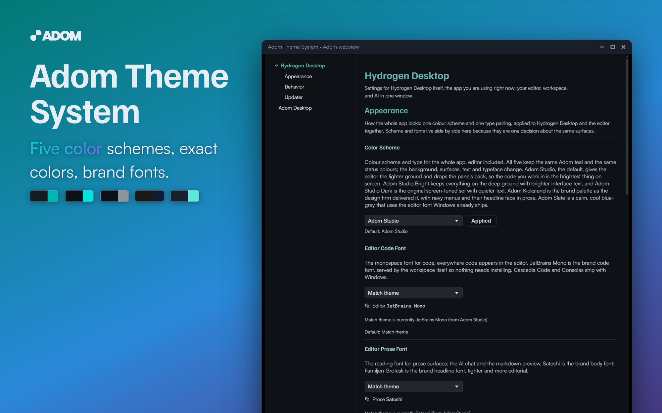Open the Behavior settings page
Image resolution: width=662 pixels, height=413 pixels.
294,87
